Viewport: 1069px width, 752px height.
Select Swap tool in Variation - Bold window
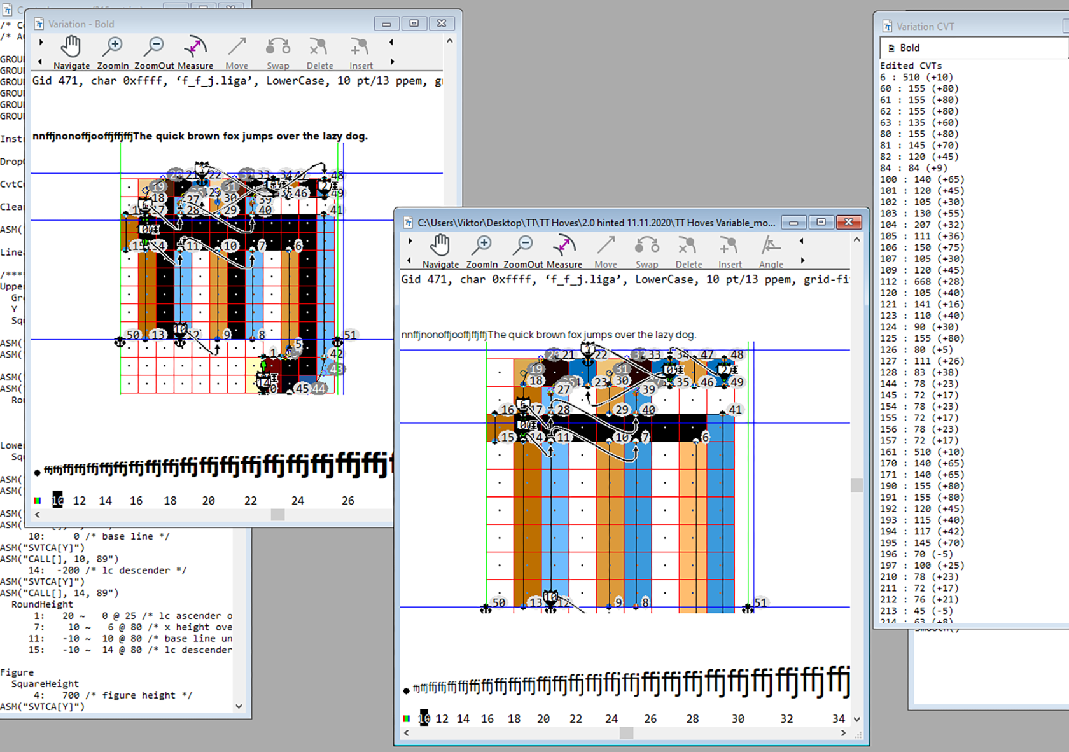277,52
